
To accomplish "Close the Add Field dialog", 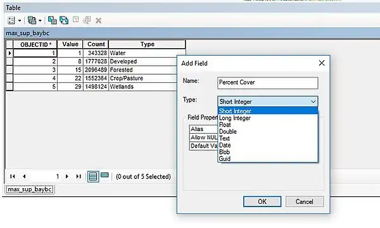I will click(322, 63).
